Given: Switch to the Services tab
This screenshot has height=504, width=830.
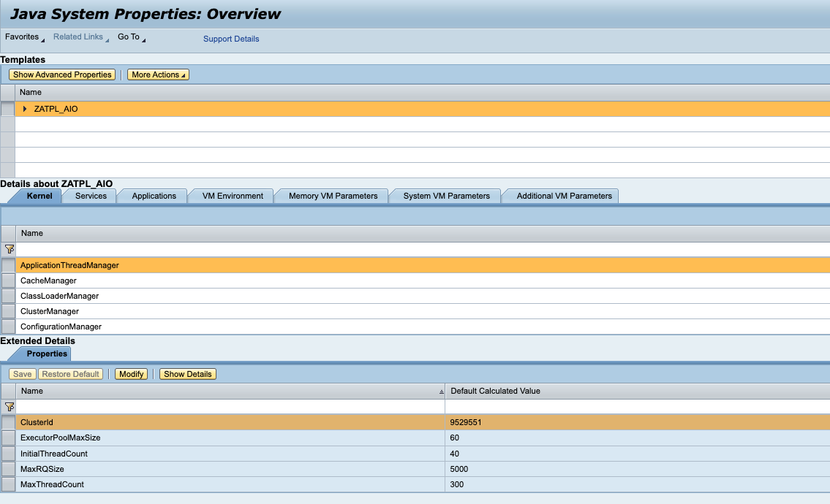Looking at the screenshot, I should 89,196.
